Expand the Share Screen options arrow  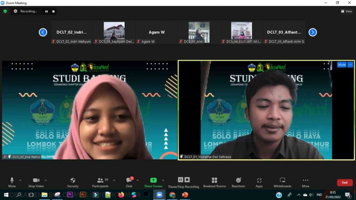pyautogui.click(x=163, y=180)
